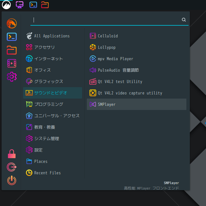Start mpv Media Player

tap(137, 59)
